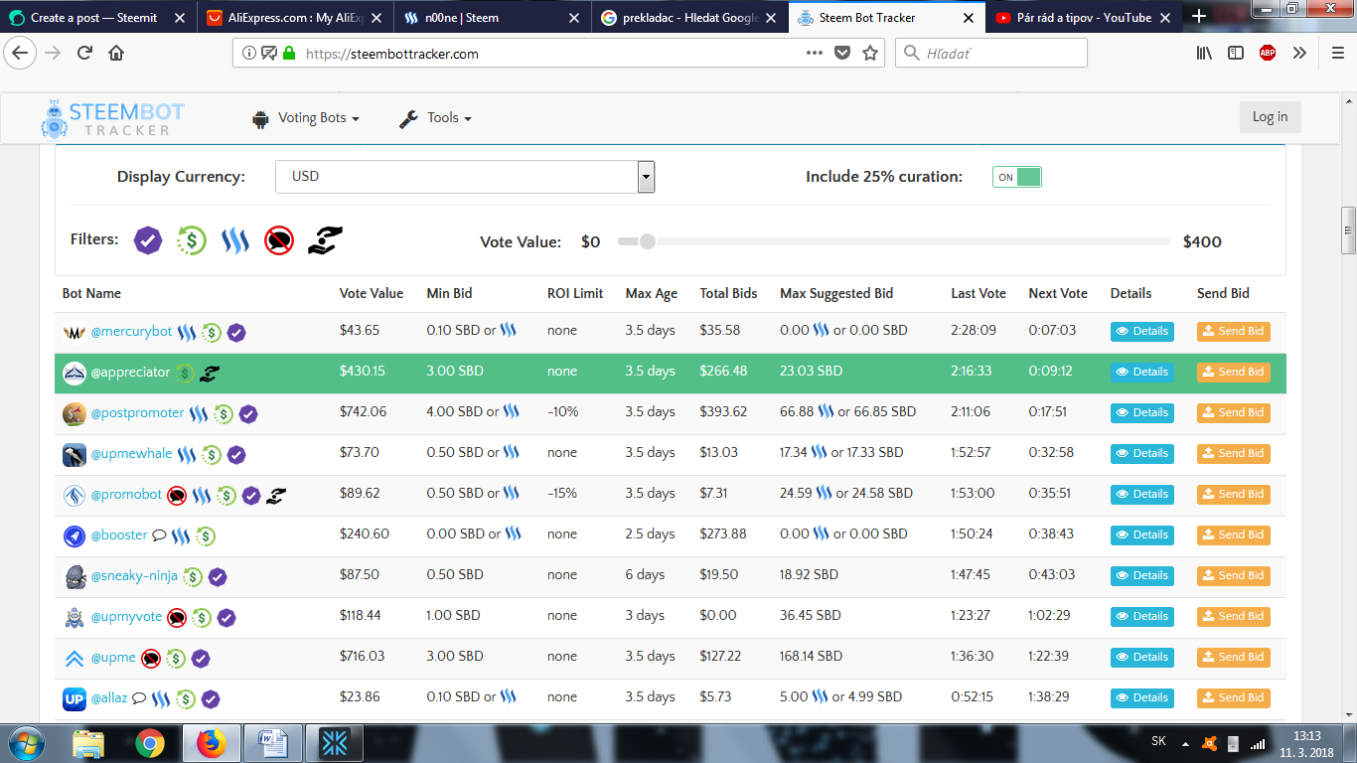Image resolution: width=1357 pixels, height=763 pixels.
Task: Open the page actions three-dot menu
Action: [814, 53]
